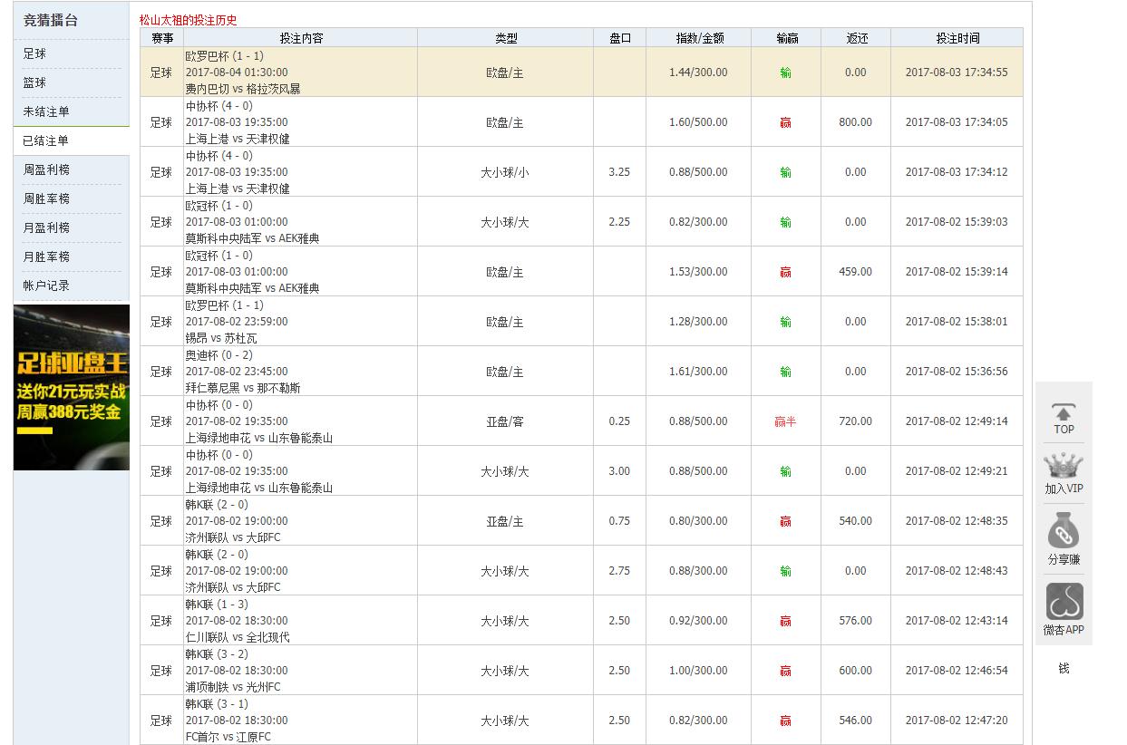Click the 类型 column header
This screenshot has height=745, width=1127.
point(506,38)
